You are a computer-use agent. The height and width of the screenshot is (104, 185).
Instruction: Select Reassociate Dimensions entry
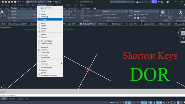click(50, 75)
